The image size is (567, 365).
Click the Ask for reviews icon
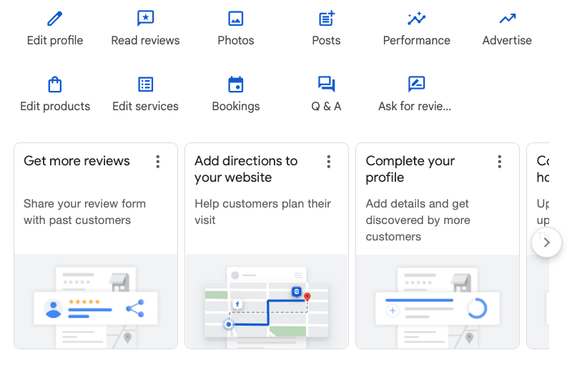click(416, 84)
